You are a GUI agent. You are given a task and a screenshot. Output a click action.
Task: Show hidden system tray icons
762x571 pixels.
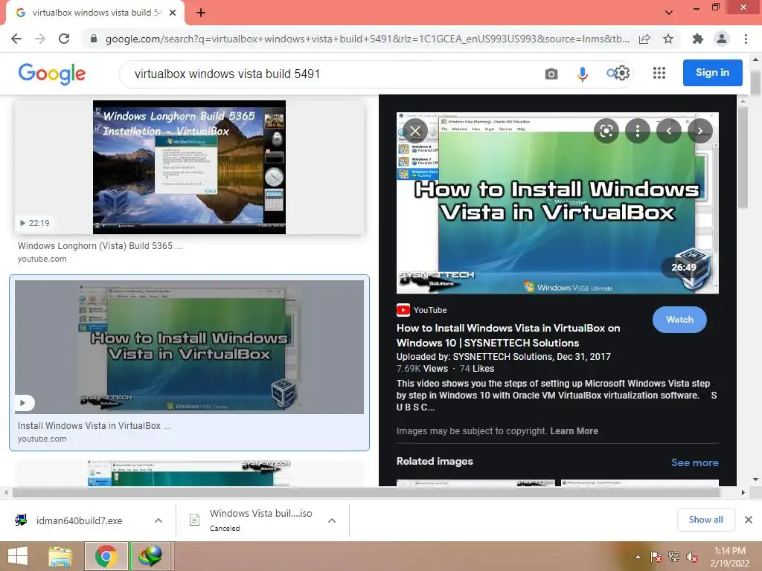pos(638,557)
